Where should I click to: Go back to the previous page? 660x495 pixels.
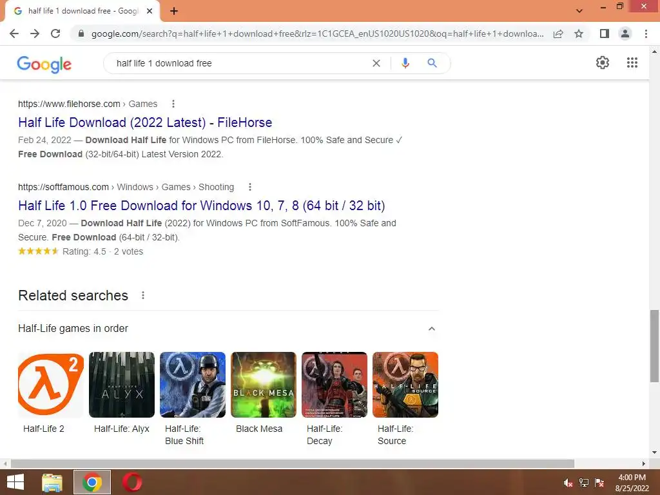14,34
